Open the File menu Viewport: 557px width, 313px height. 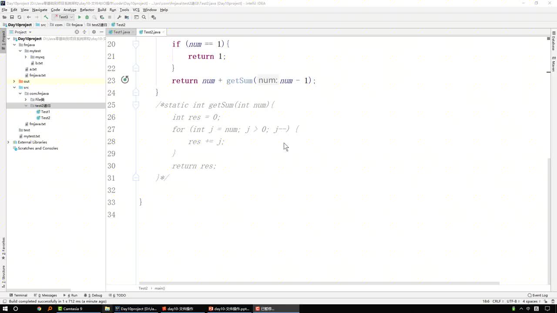(x=4, y=10)
